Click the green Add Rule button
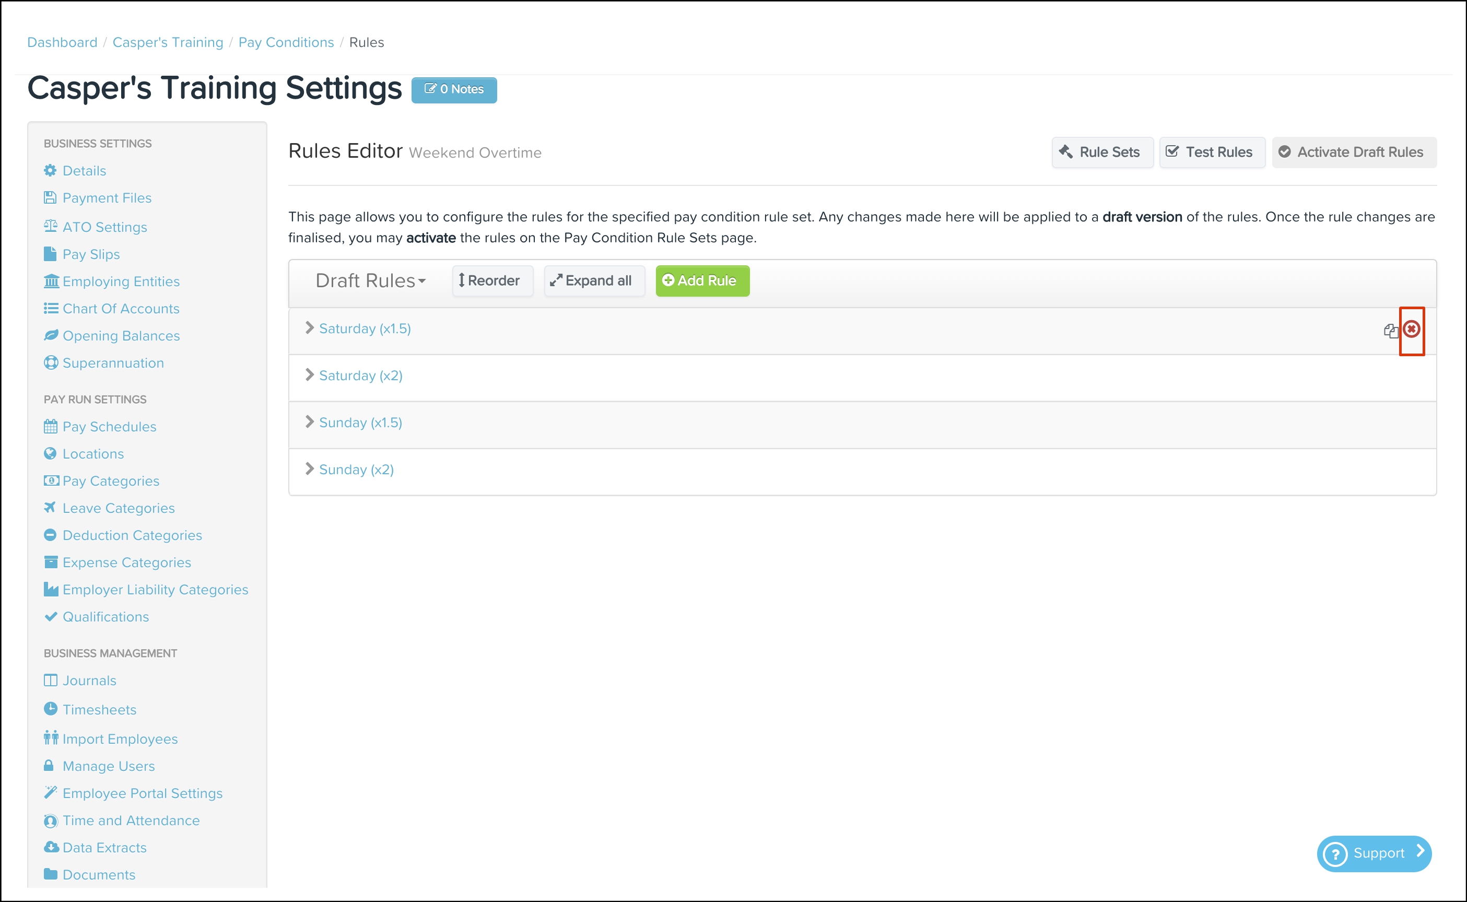The height and width of the screenshot is (902, 1467). point(702,280)
